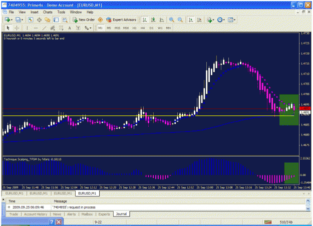Switch chart to candlesticks mode
This screenshot has height=226, width=313.
click(153, 19)
